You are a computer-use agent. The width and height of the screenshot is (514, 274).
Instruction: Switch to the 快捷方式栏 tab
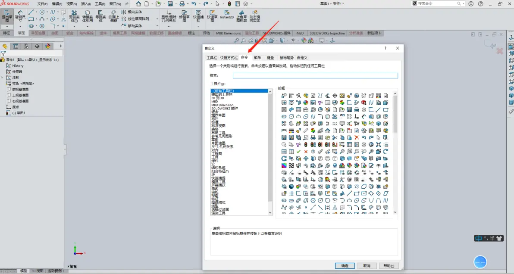[229, 58]
